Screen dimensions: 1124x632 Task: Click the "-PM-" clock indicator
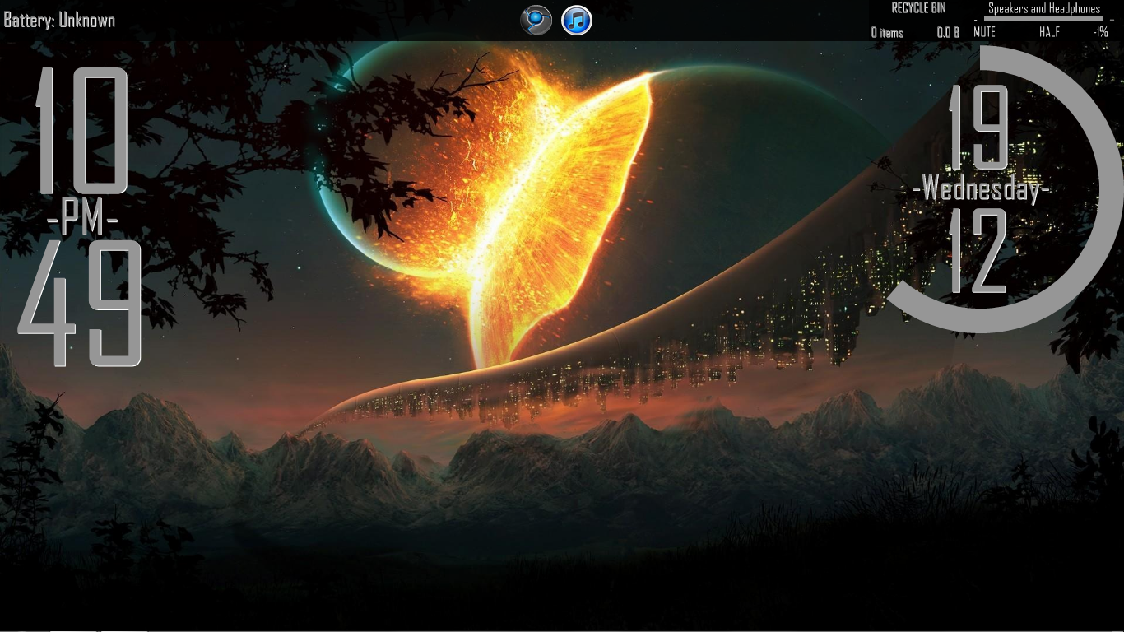[x=82, y=219]
